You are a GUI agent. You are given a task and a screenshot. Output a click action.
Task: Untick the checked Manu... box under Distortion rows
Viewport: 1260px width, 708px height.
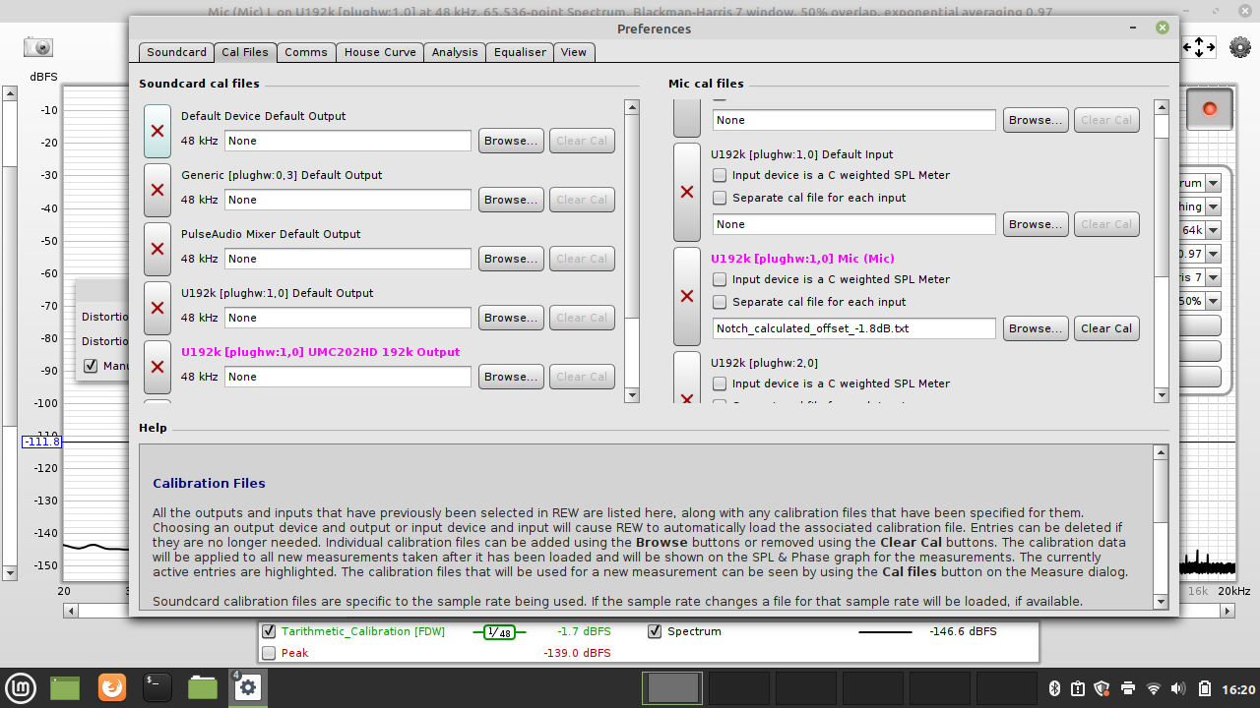91,366
